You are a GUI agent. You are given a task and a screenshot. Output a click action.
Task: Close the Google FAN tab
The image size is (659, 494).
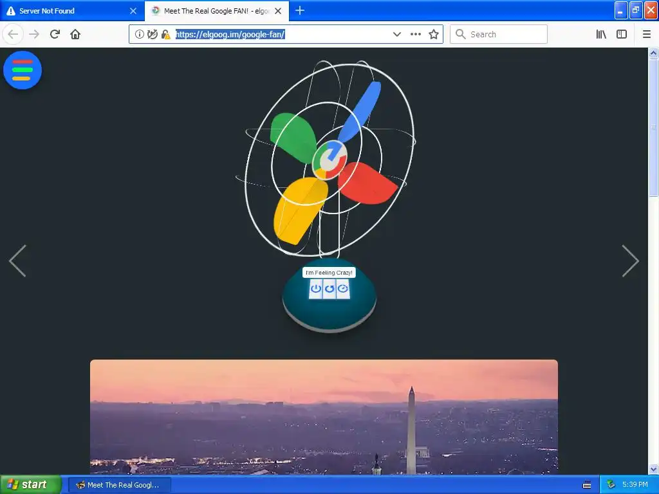[x=278, y=11]
